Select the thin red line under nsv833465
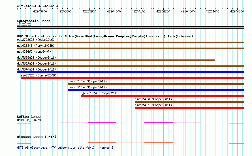The image size is (252, 156). 130,54
